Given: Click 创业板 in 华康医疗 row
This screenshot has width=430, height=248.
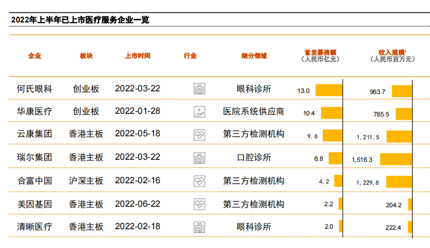Looking at the screenshot, I should pos(86,111).
